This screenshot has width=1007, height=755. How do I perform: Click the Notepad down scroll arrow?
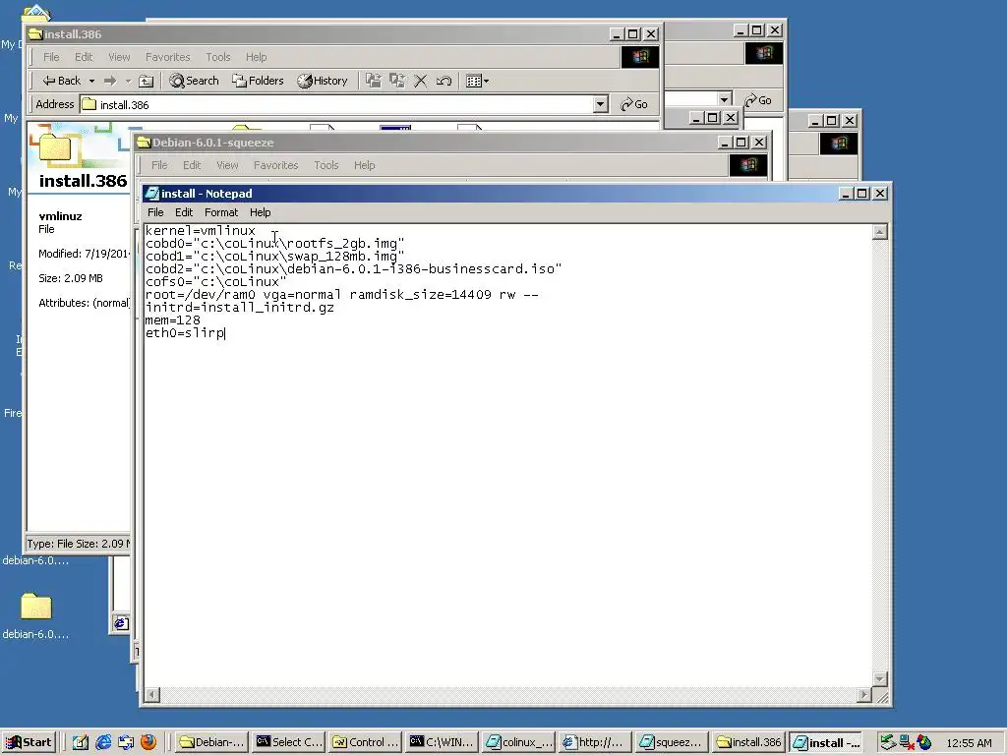coord(880,678)
